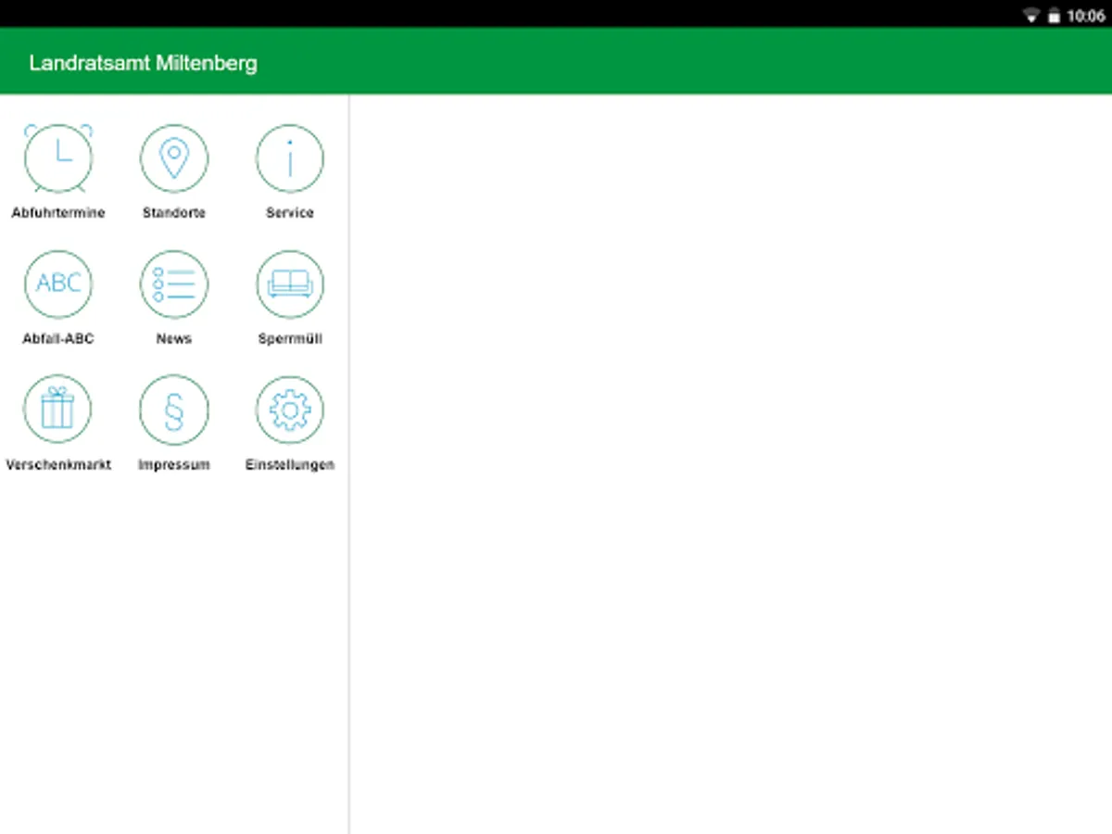Open the Impressum paragraph icon

(174, 410)
